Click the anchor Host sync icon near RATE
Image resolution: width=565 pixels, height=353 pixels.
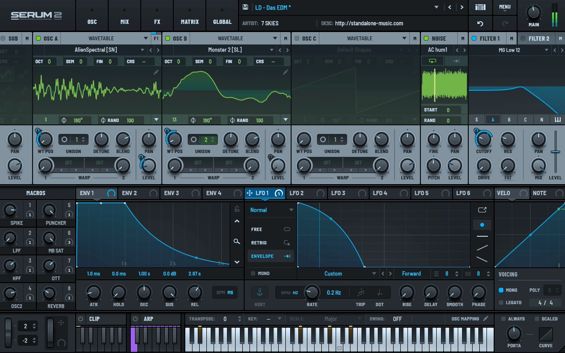click(259, 292)
